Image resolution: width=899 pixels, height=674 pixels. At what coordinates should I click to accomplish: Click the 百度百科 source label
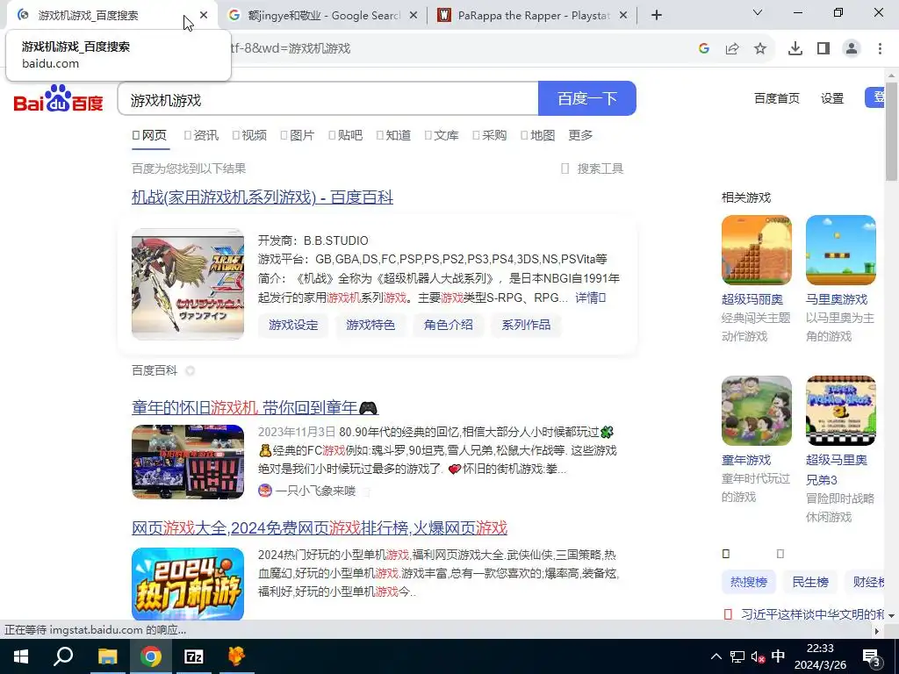coord(155,371)
